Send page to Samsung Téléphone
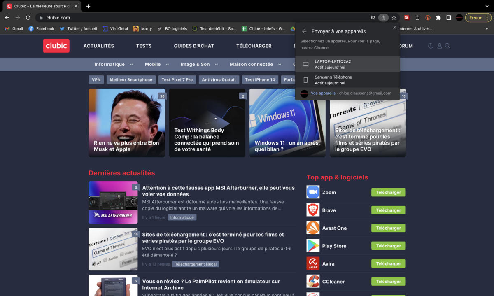 pos(347,80)
